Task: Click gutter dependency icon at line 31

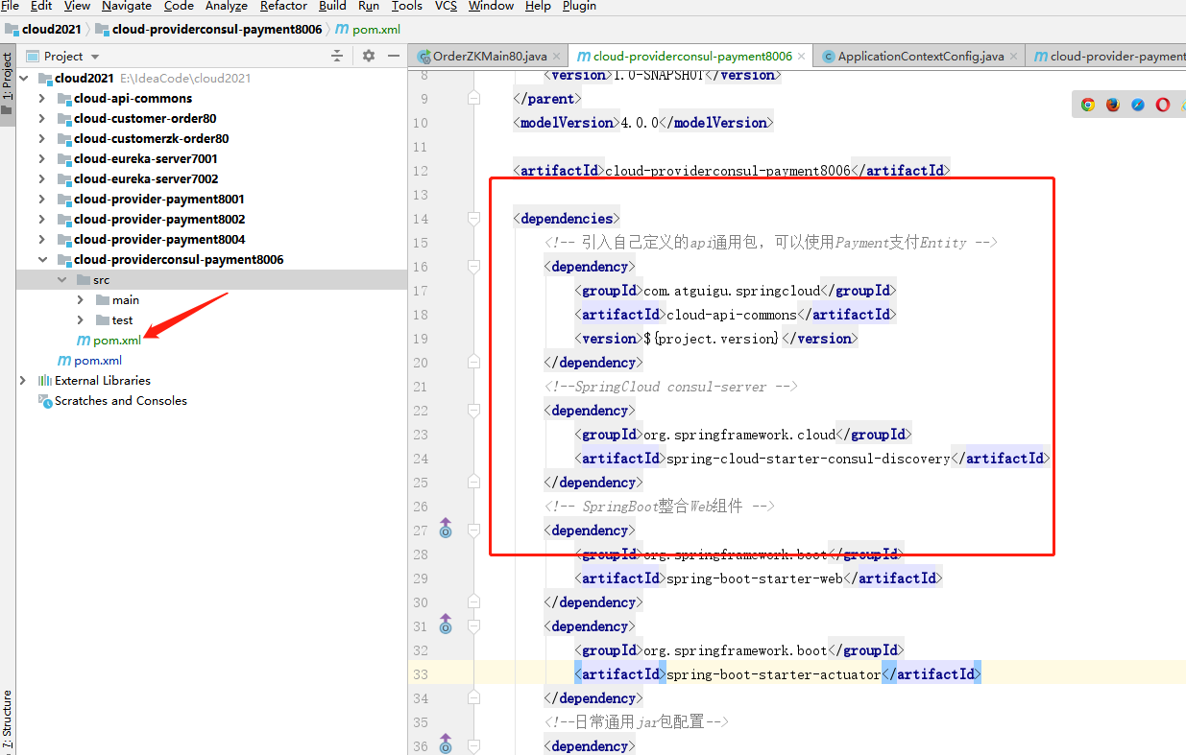Action: [446, 625]
